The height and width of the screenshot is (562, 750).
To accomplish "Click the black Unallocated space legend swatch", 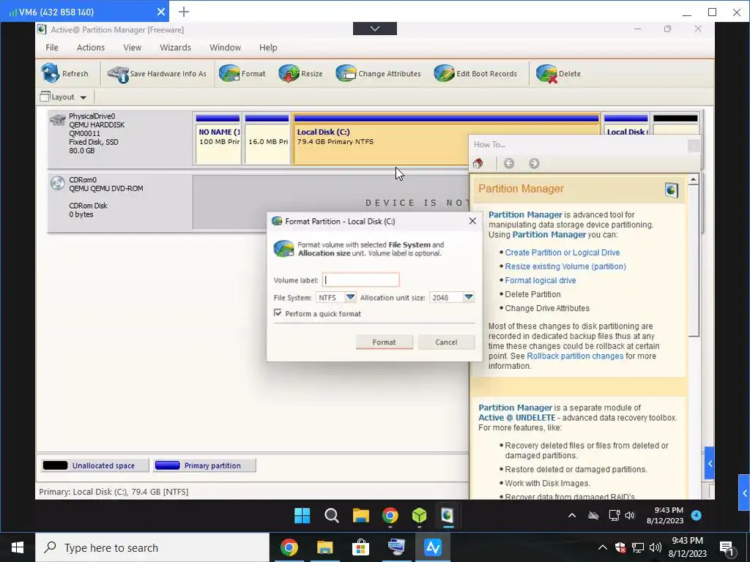I will 55,465.
